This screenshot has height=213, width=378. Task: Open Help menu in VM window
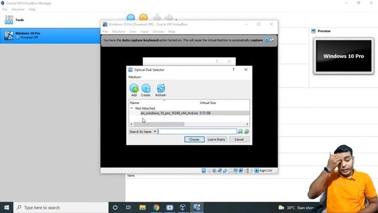[x=172, y=31]
